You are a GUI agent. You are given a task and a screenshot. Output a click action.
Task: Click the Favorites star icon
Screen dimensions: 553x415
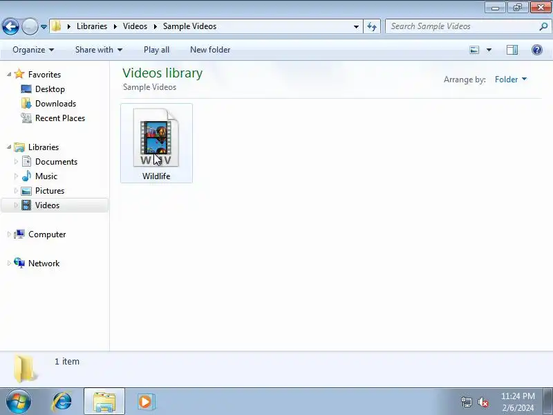coord(19,74)
